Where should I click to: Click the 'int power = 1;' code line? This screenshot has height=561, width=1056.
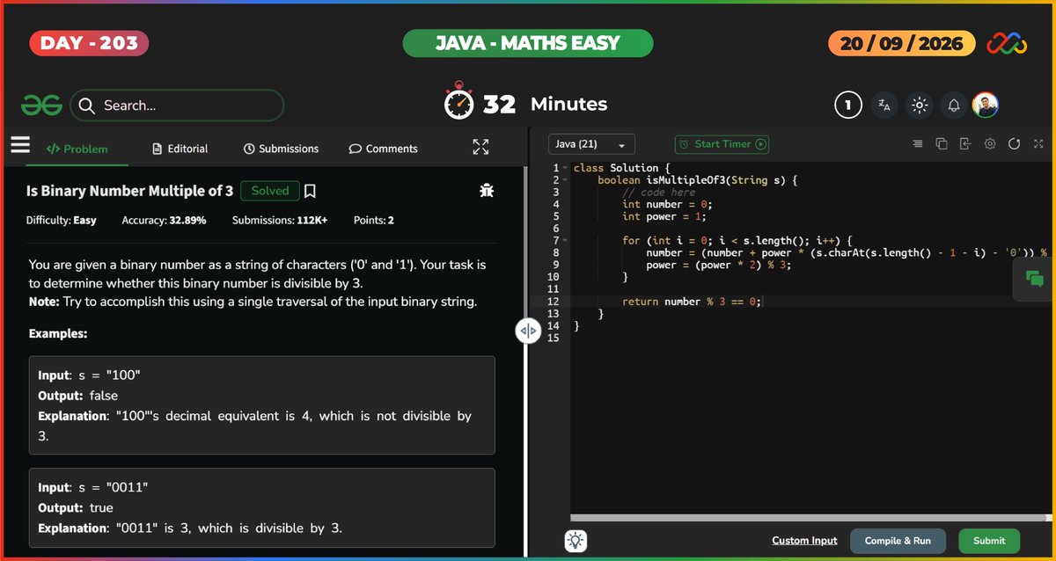tap(664, 216)
